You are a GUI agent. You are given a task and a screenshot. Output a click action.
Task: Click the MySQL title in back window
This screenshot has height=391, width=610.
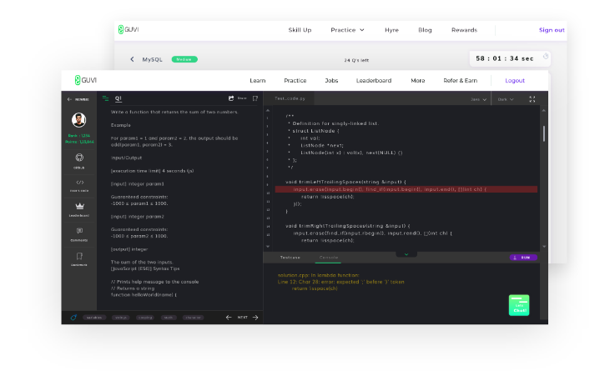153,59
